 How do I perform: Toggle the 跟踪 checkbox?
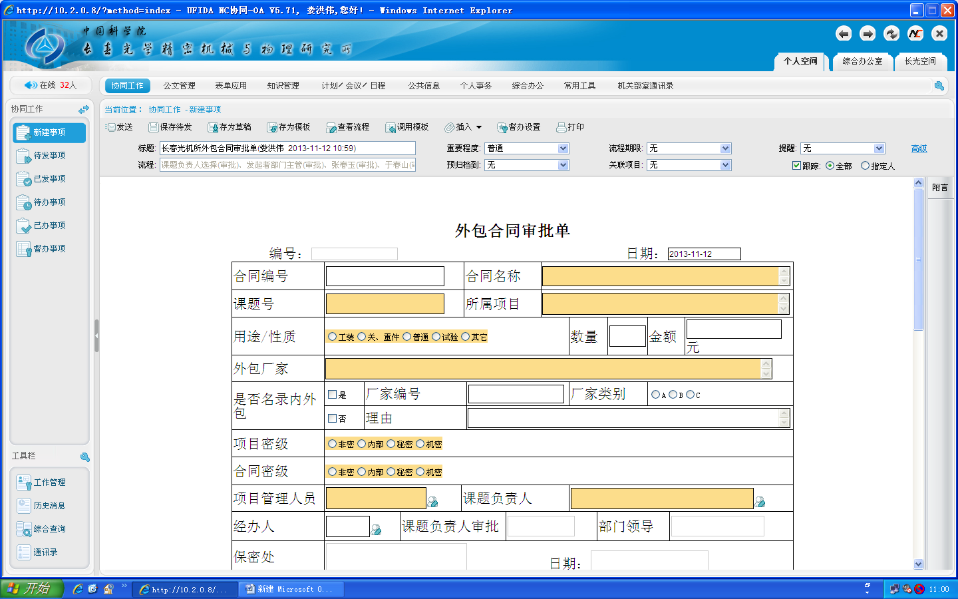796,166
